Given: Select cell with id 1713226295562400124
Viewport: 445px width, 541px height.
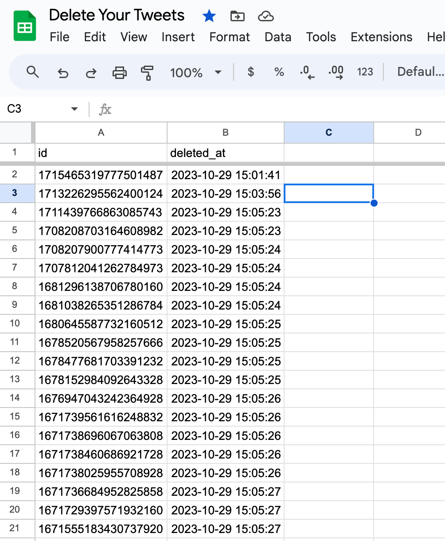Looking at the screenshot, I should click(101, 193).
